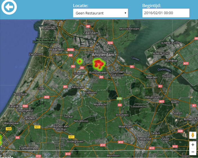
Task: Click the Huizen label
Action: click(167, 76)
